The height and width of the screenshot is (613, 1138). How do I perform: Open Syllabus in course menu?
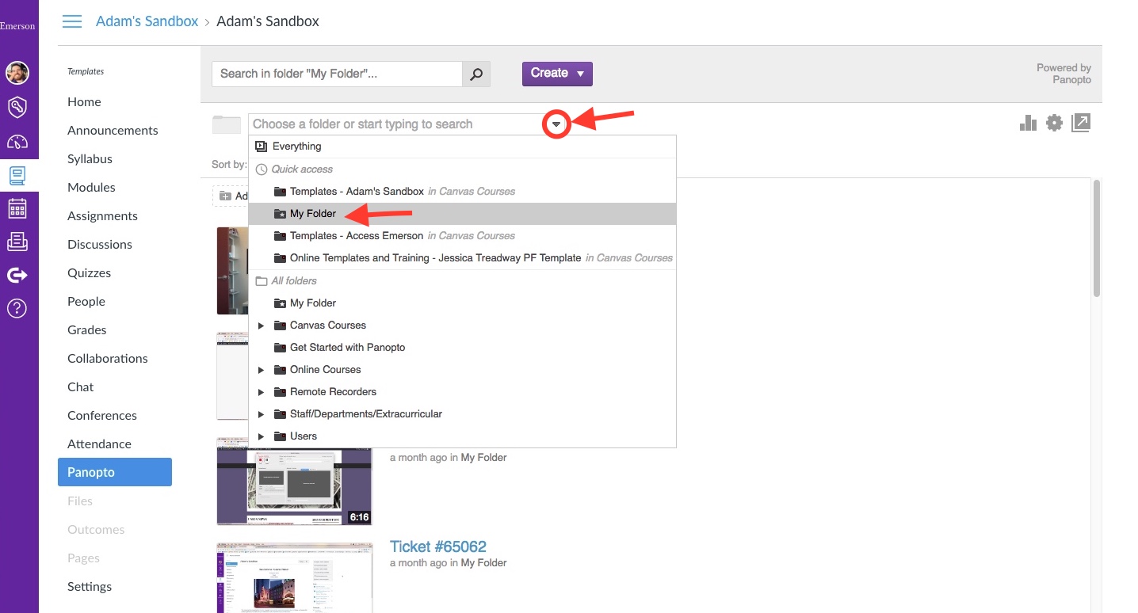point(90,159)
